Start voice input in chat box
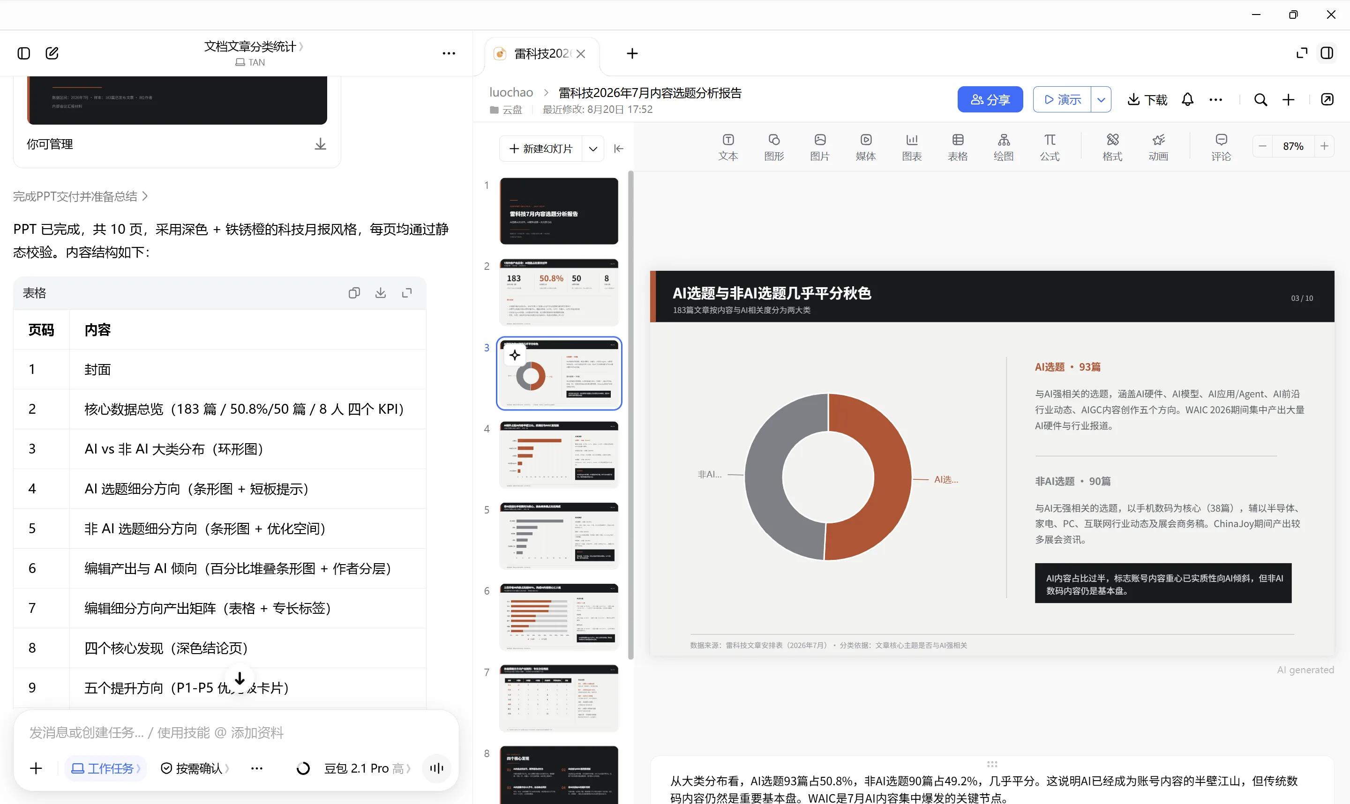The width and height of the screenshot is (1350, 804). 436,768
